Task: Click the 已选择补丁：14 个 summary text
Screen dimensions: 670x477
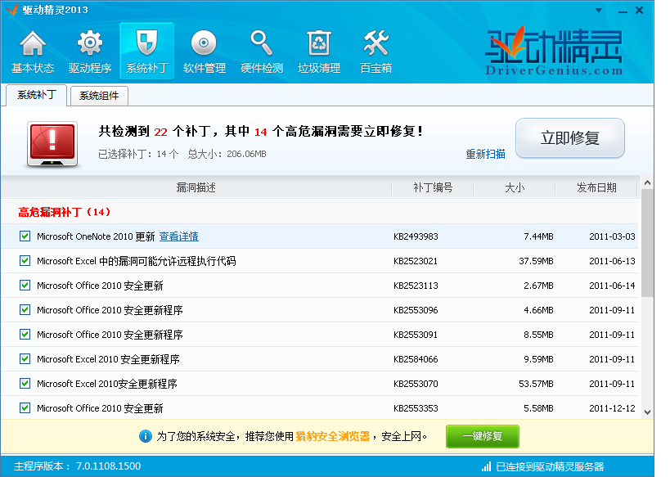Action: click(x=138, y=154)
